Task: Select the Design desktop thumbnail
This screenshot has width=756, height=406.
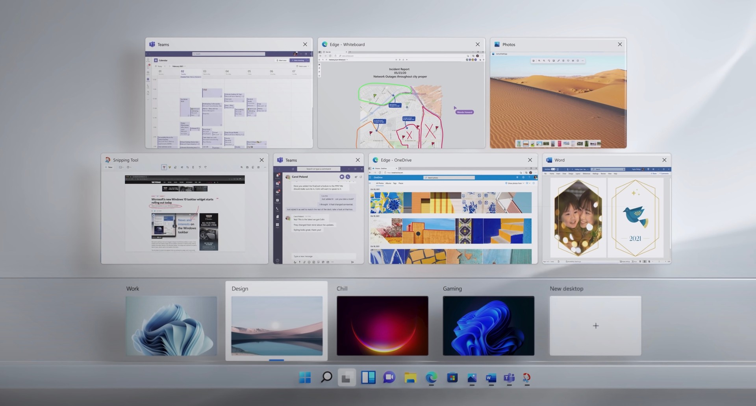Action: [277, 326]
